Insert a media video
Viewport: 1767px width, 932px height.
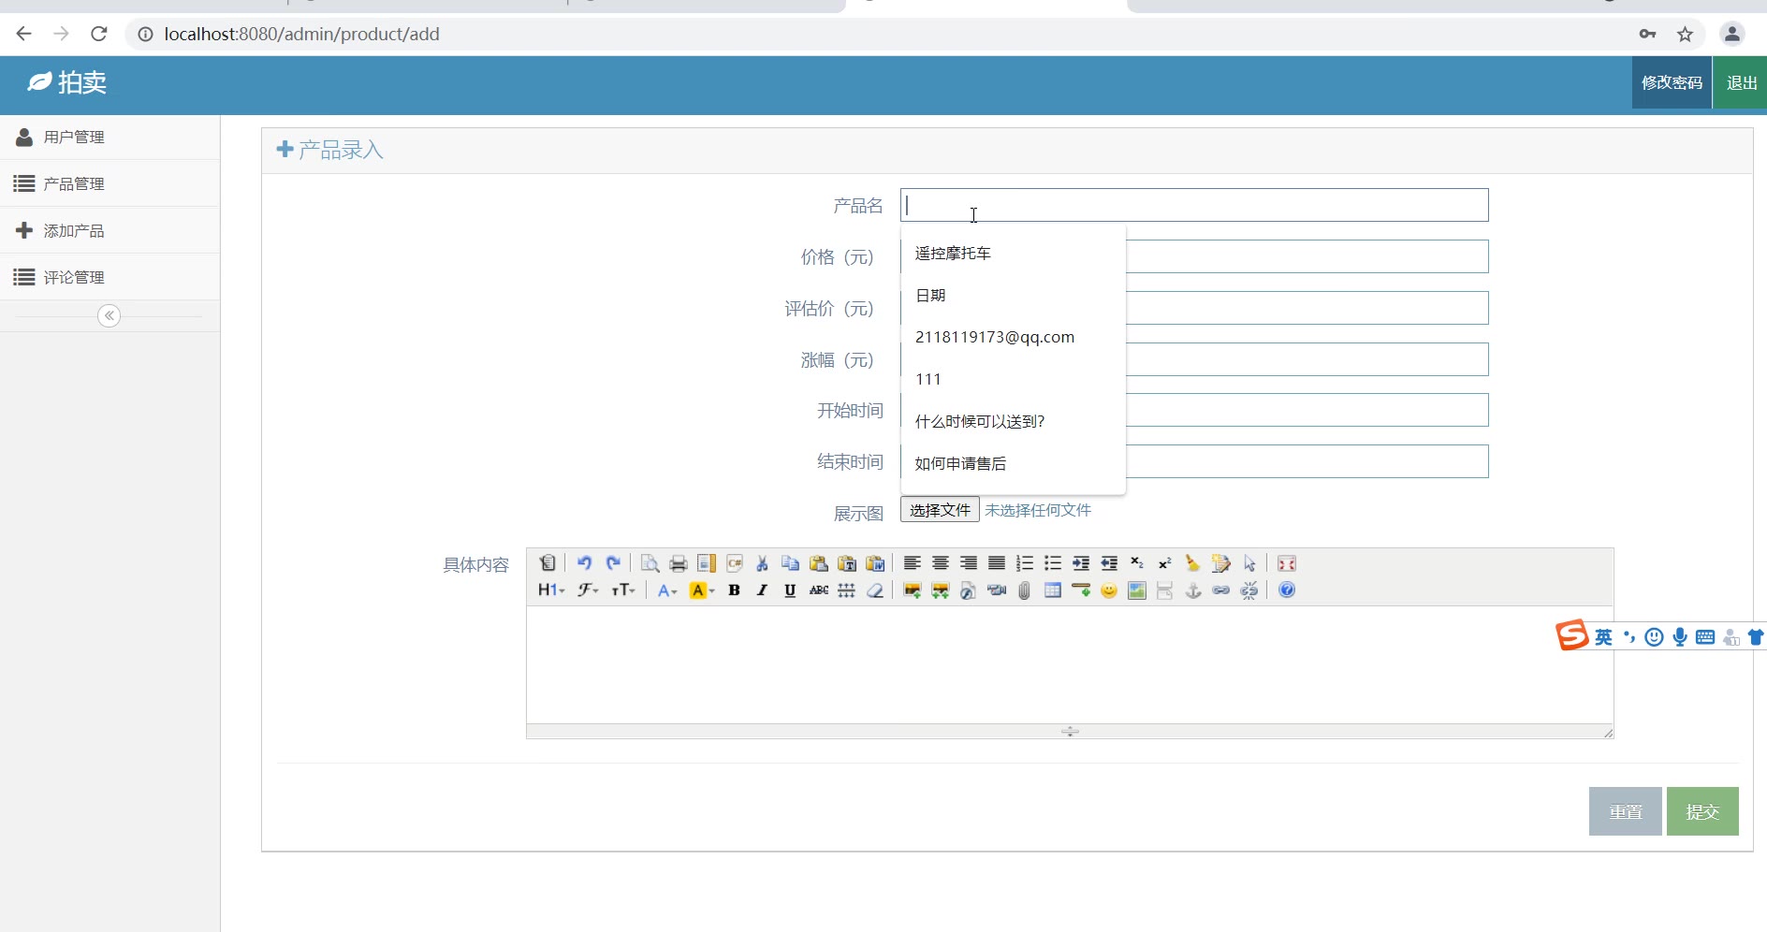click(997, 590)
